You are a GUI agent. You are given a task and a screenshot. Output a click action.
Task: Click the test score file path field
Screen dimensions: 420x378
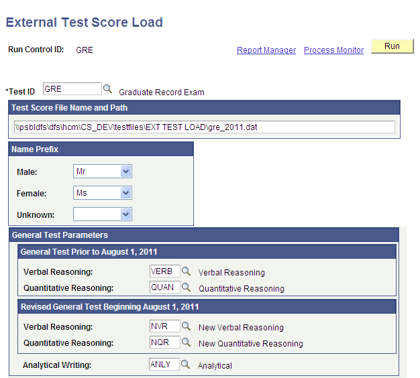205,127
